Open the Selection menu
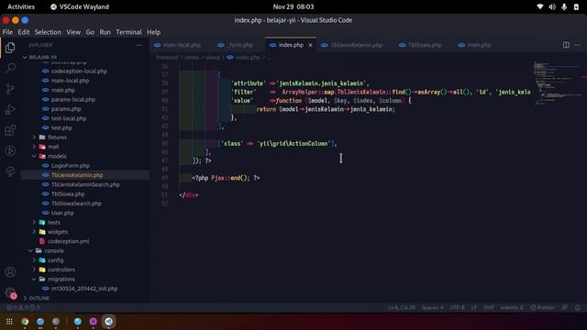The image size is (587, 330). pyautogui.click(x=48, y=32)
